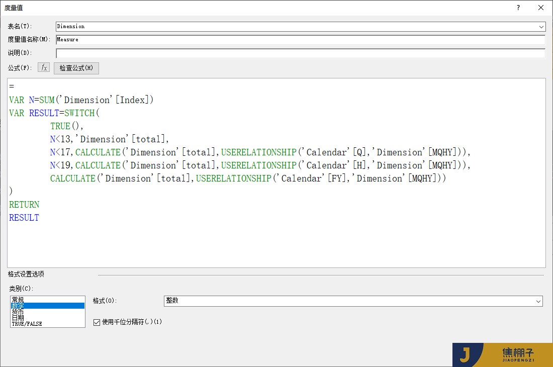Click the 检查公式 validate formula button
The width and height of the screenshot is (553, 367).
(x=76, y=67)
